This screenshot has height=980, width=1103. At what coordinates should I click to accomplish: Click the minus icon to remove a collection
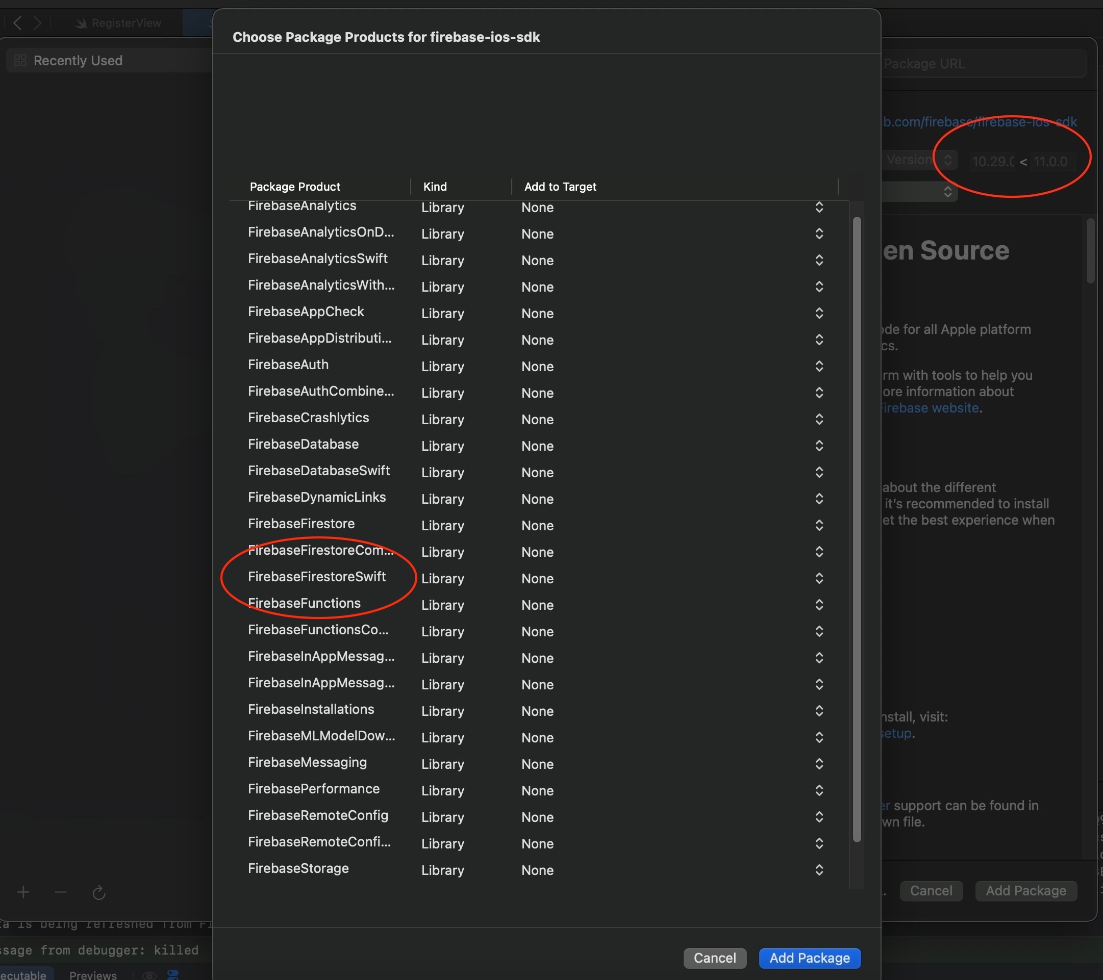point(60,892)
